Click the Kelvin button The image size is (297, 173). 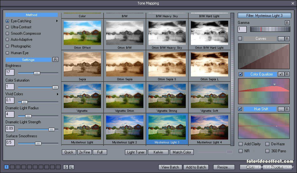tap(158, 152)
